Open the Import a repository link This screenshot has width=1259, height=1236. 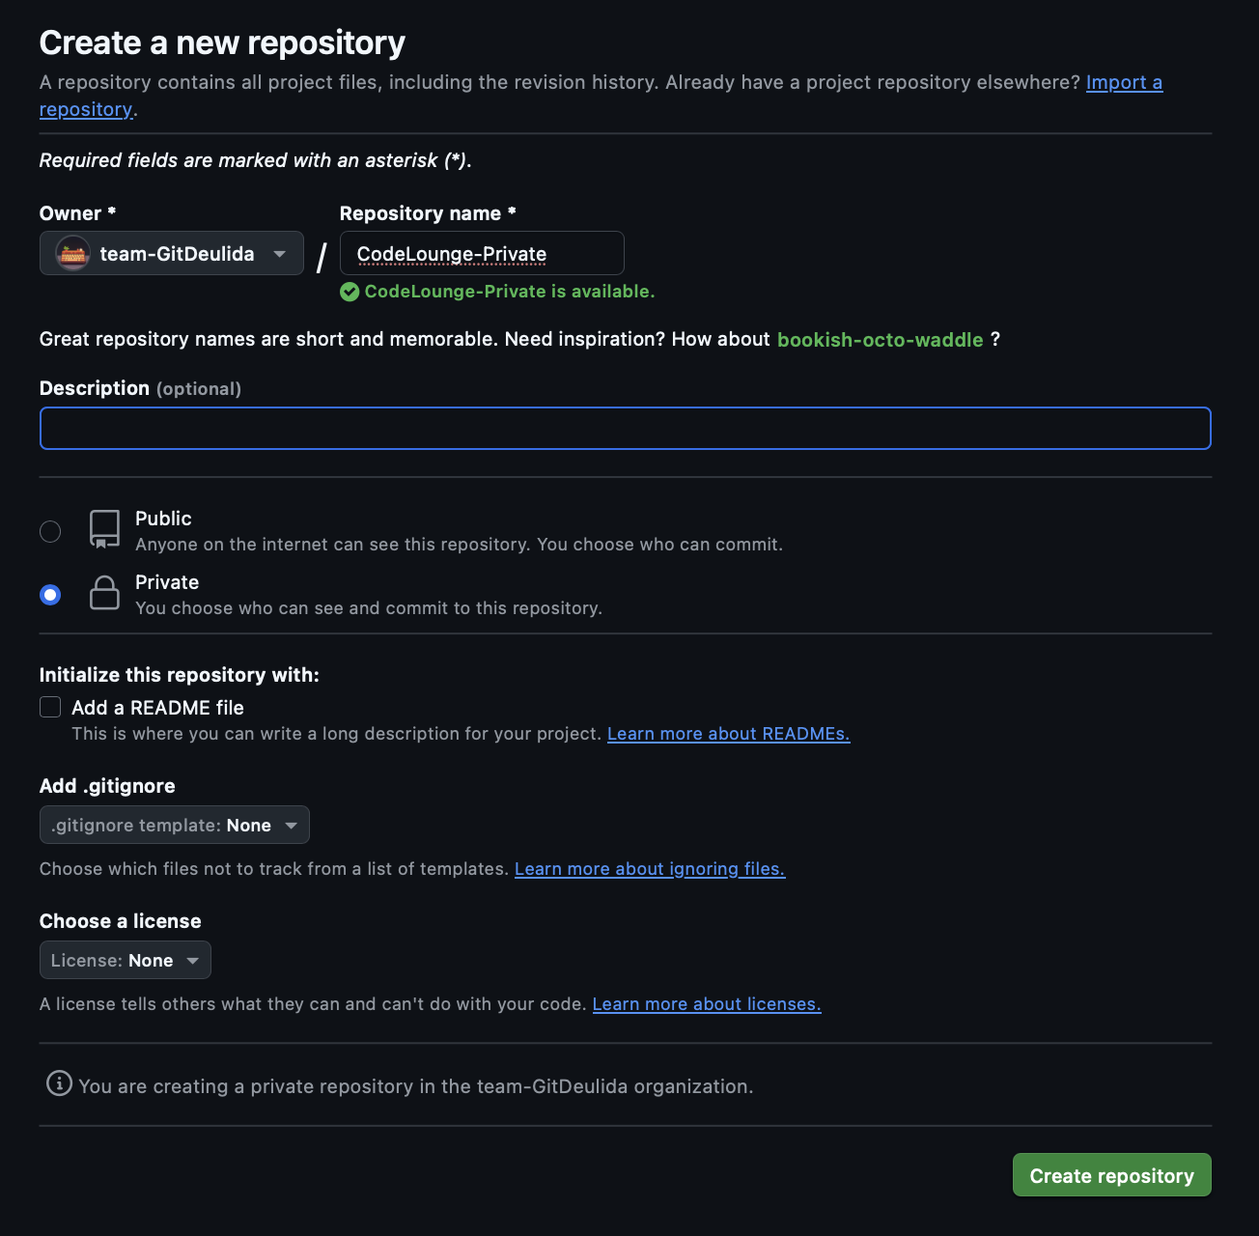coord(1124,83)
